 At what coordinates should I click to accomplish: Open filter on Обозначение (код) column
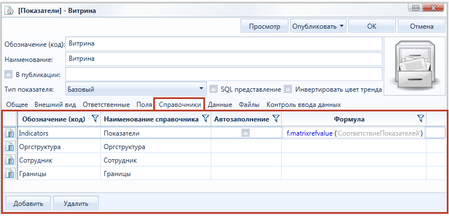click(x=96, y=119)
